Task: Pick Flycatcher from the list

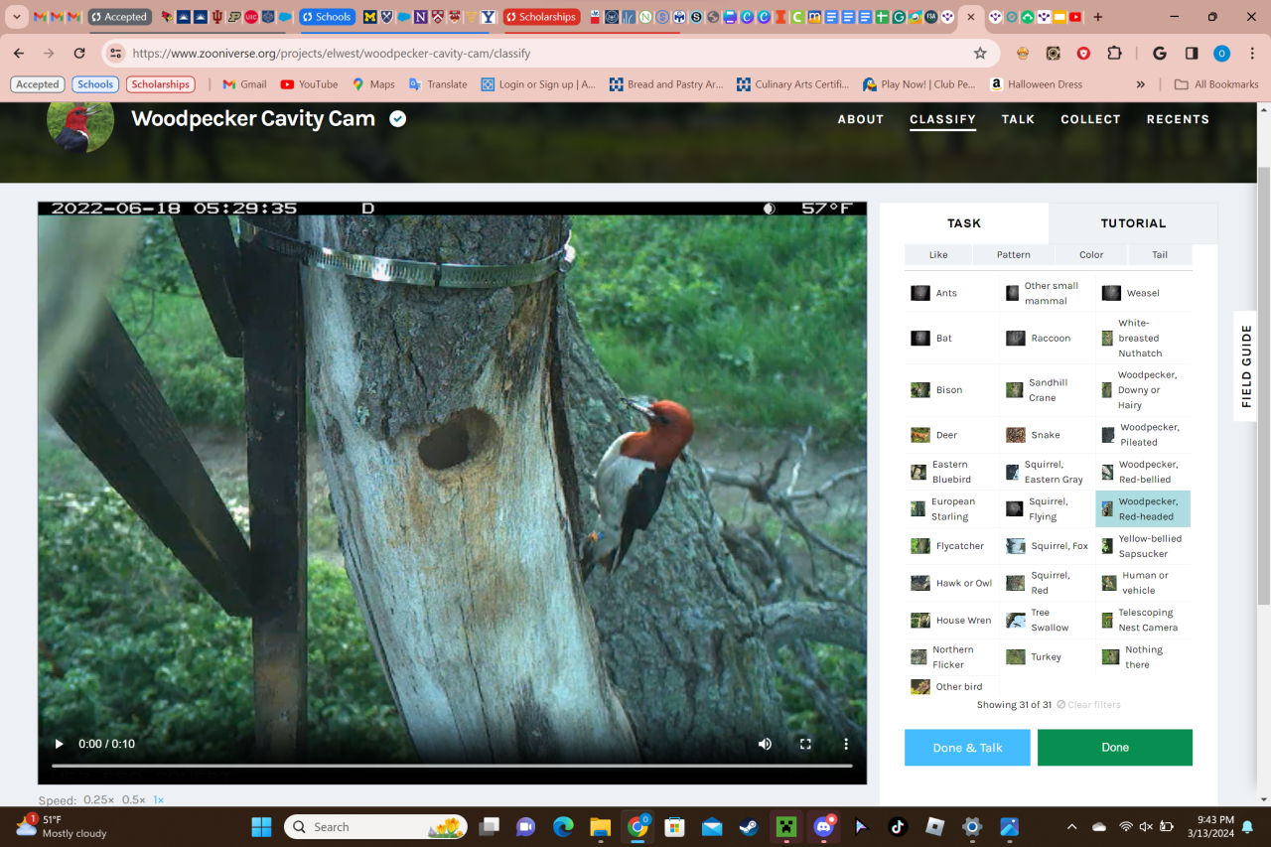Action: [951, 546]
